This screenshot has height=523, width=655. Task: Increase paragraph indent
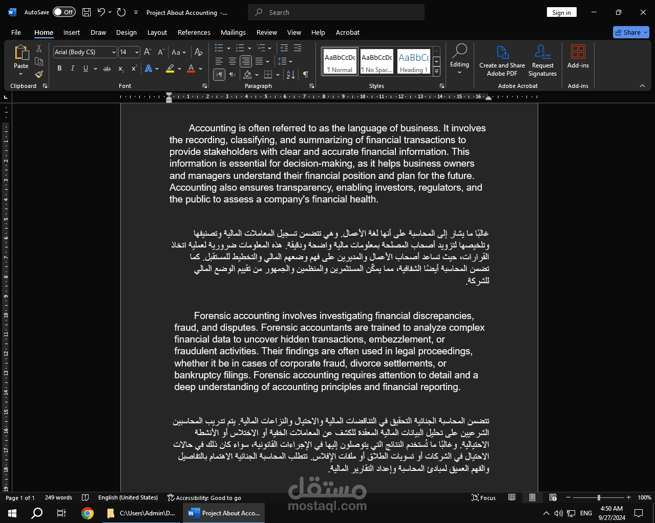tap(297, 48)
